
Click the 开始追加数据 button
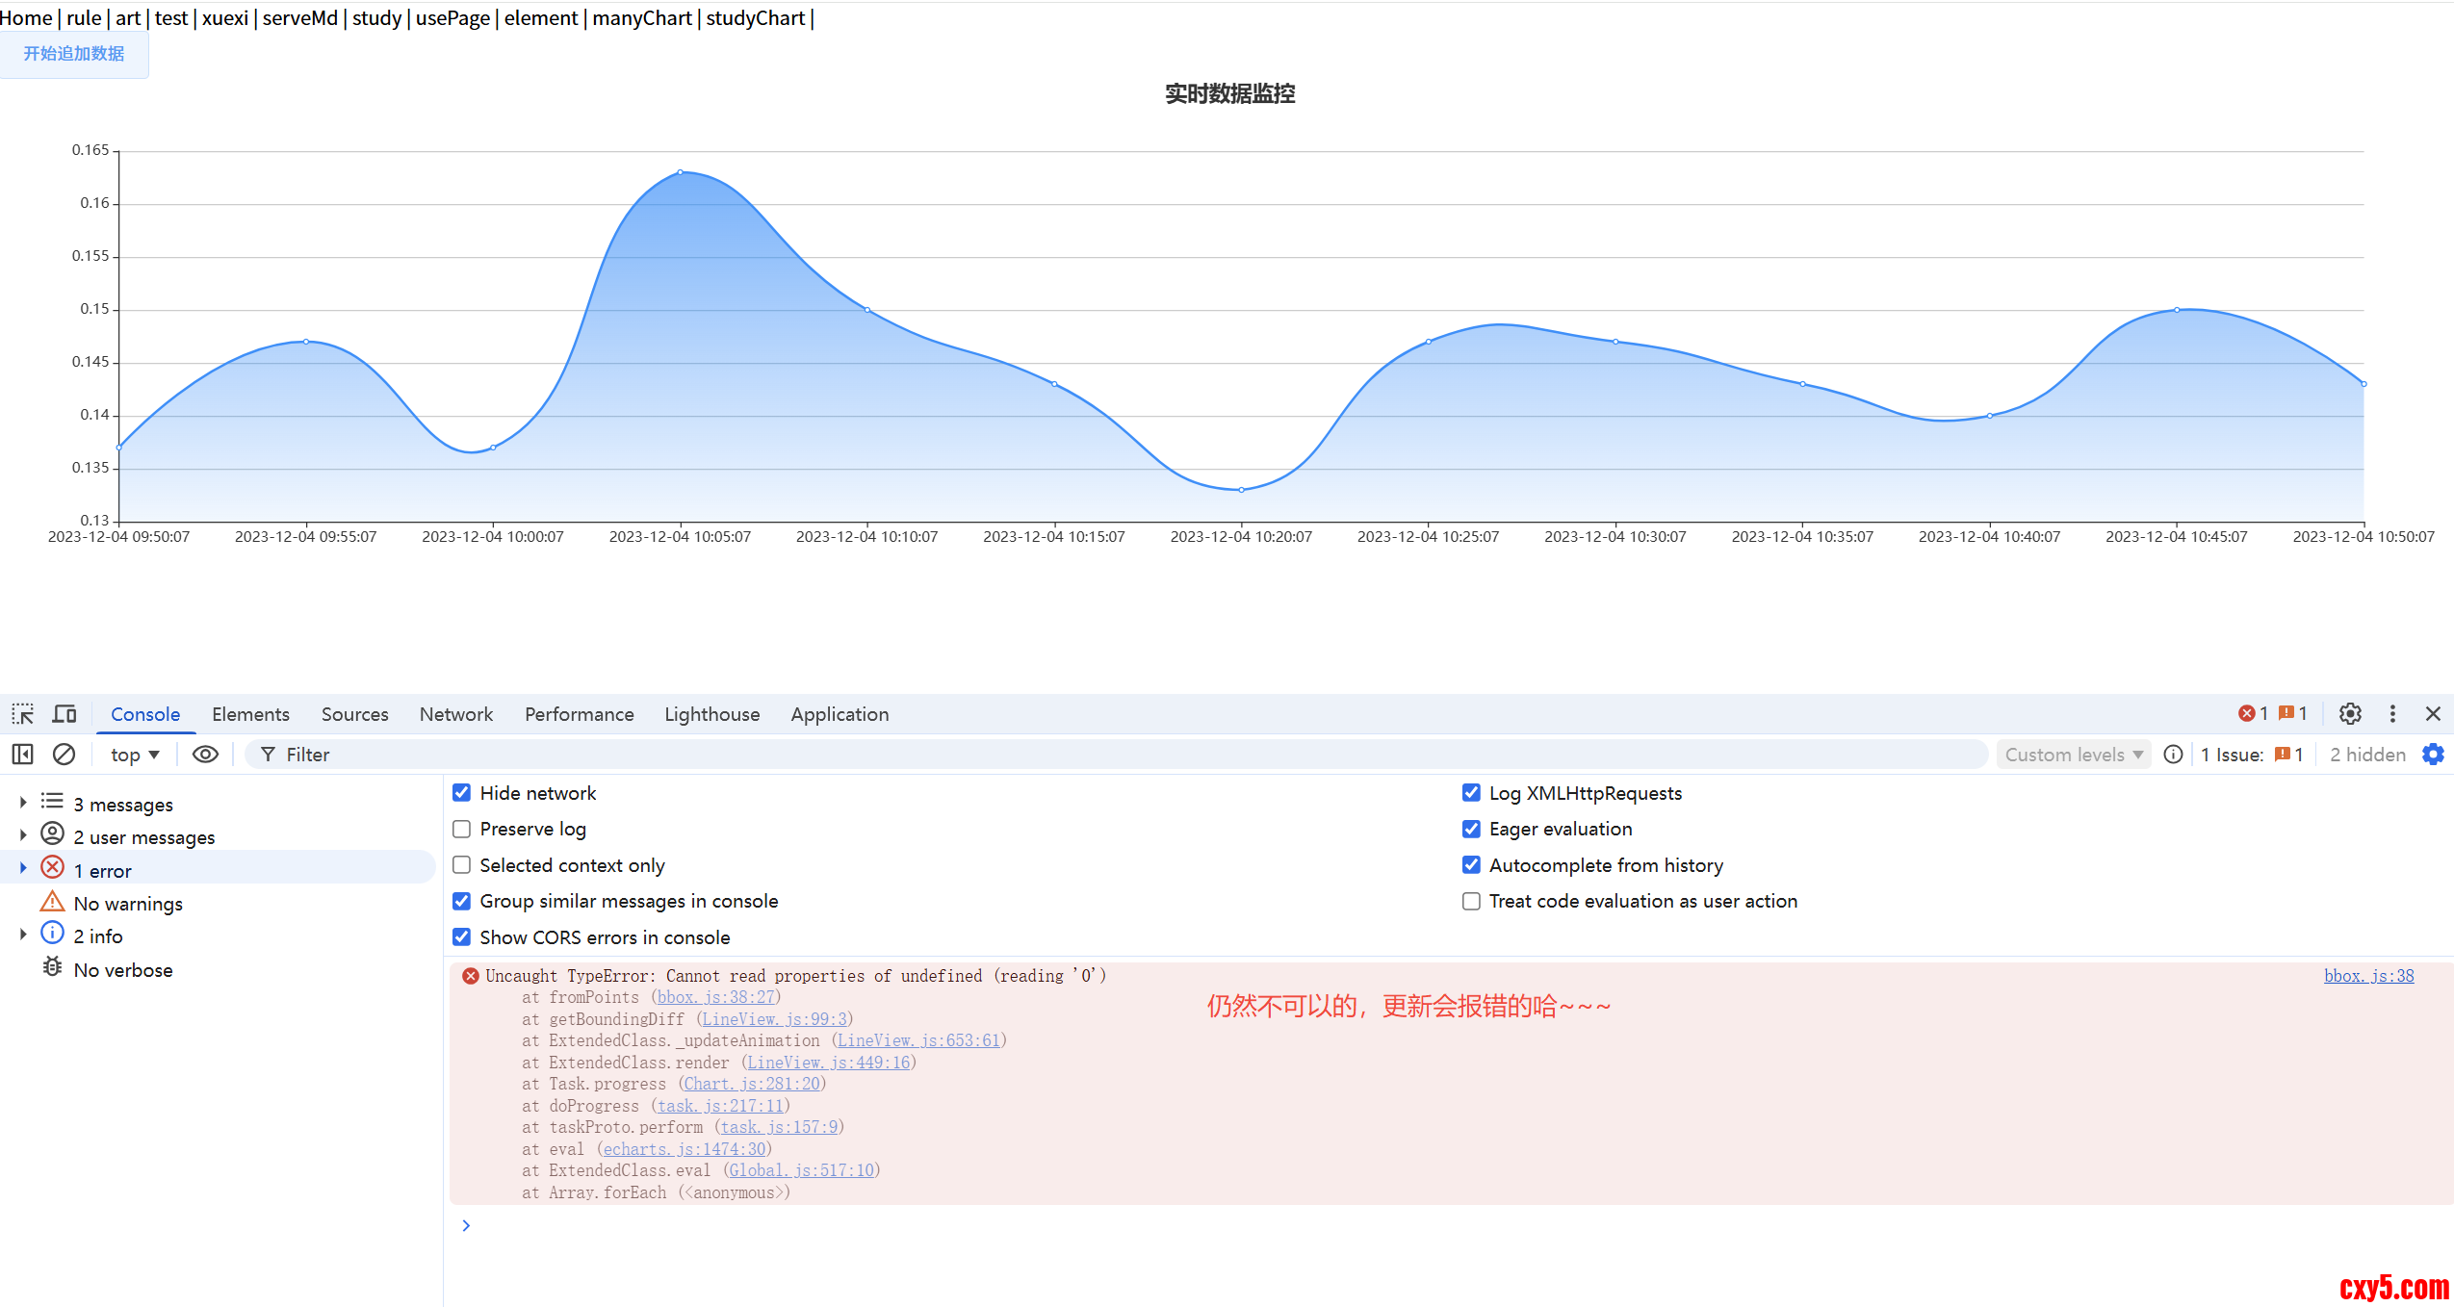coord(74,54)
